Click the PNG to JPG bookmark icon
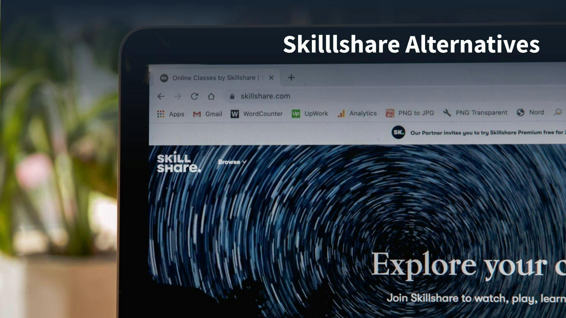 point(389,112)
